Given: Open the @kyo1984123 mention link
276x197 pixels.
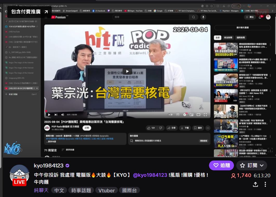Looking at the screenshot, I should click(150, 175).
